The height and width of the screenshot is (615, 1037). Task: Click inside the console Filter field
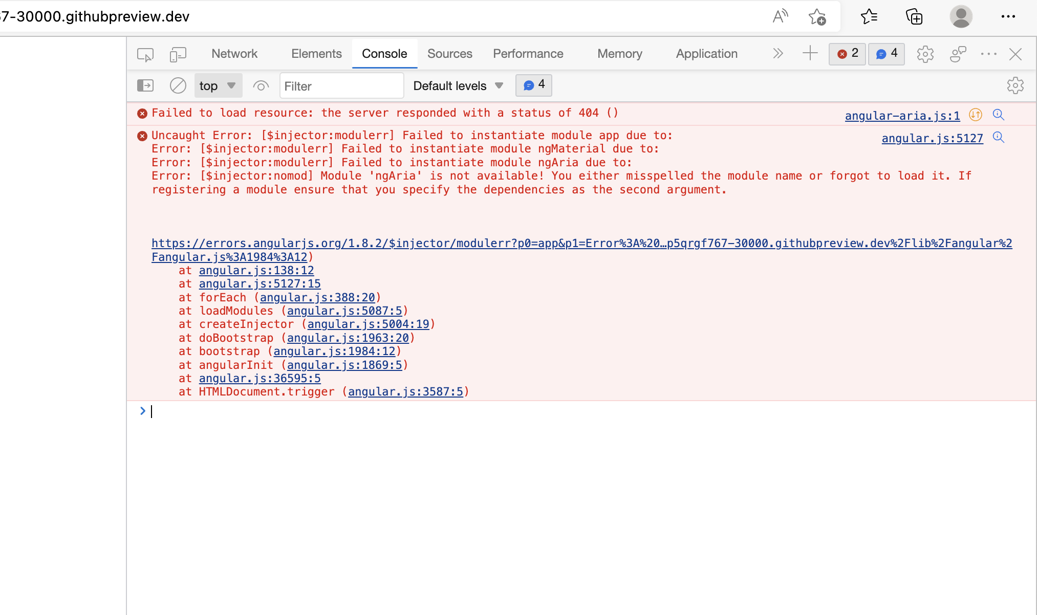pos(342,85)
